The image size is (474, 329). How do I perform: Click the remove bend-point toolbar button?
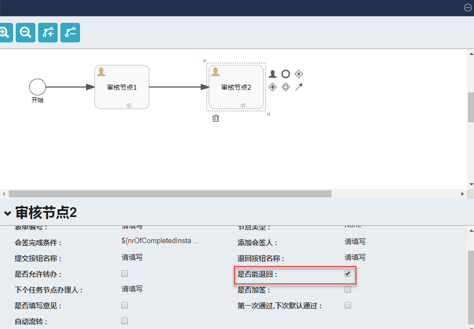[x=70, y=33]
